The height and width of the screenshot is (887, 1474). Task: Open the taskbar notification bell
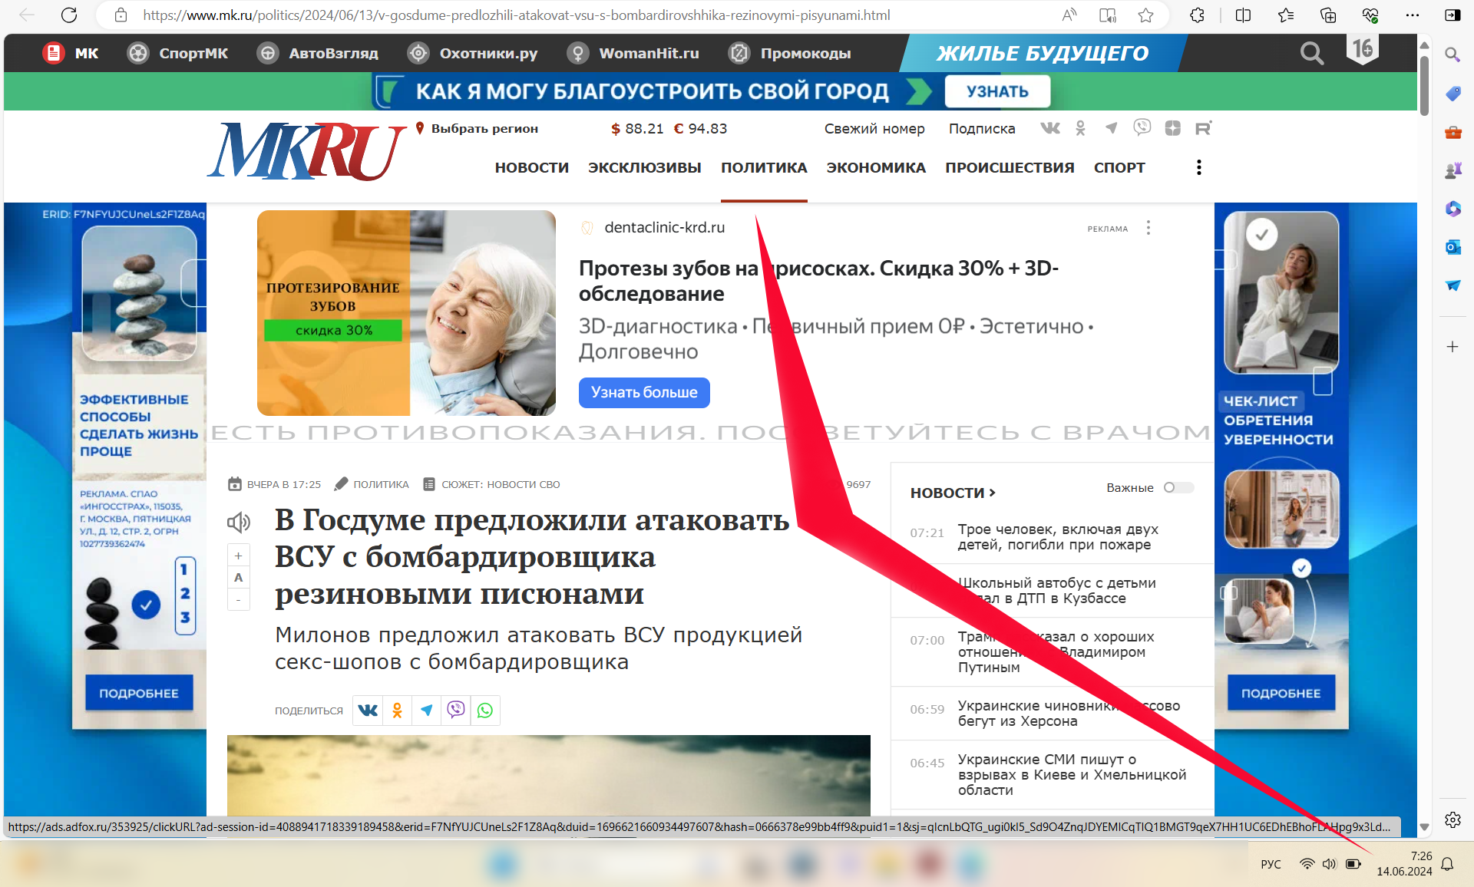(1447, 864)
